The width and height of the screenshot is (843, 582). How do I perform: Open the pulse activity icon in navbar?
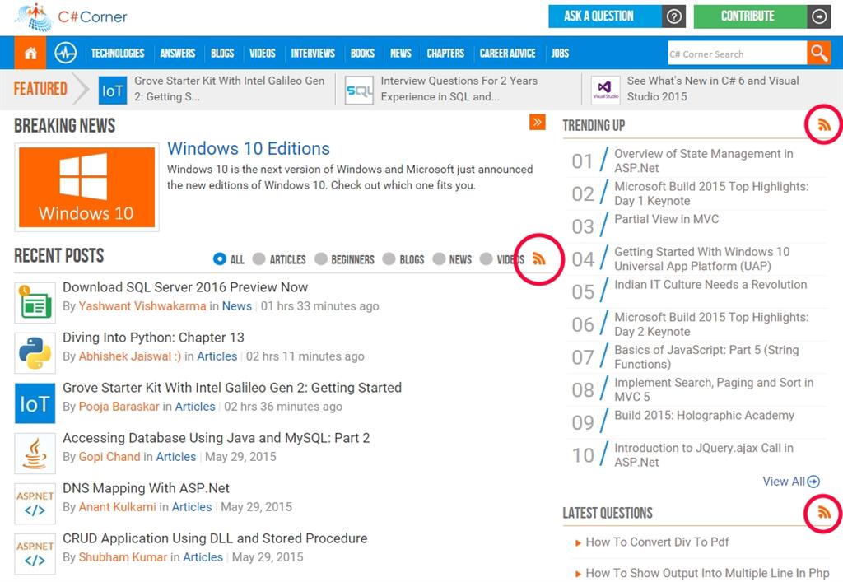66,53
